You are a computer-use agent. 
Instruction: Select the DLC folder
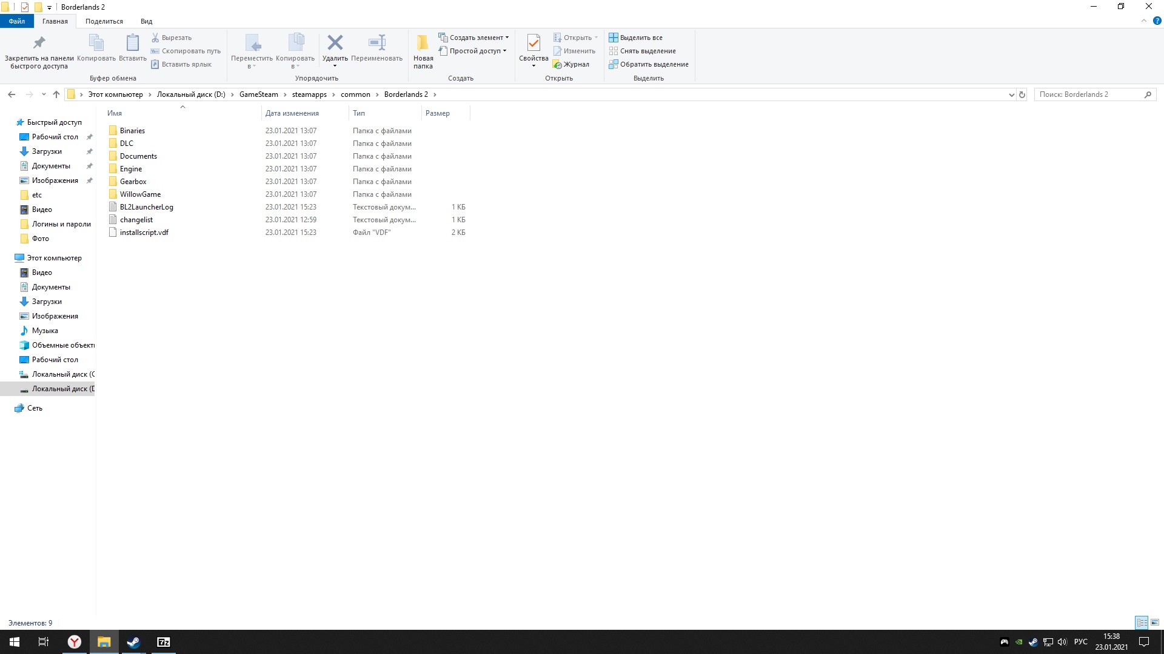tap(126, 144)
